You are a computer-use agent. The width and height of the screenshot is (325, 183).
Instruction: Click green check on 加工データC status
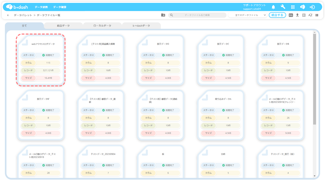223,55
